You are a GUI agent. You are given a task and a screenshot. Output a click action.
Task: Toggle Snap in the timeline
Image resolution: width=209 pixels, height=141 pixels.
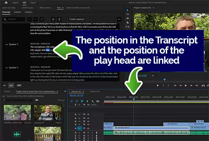point(77,101)
